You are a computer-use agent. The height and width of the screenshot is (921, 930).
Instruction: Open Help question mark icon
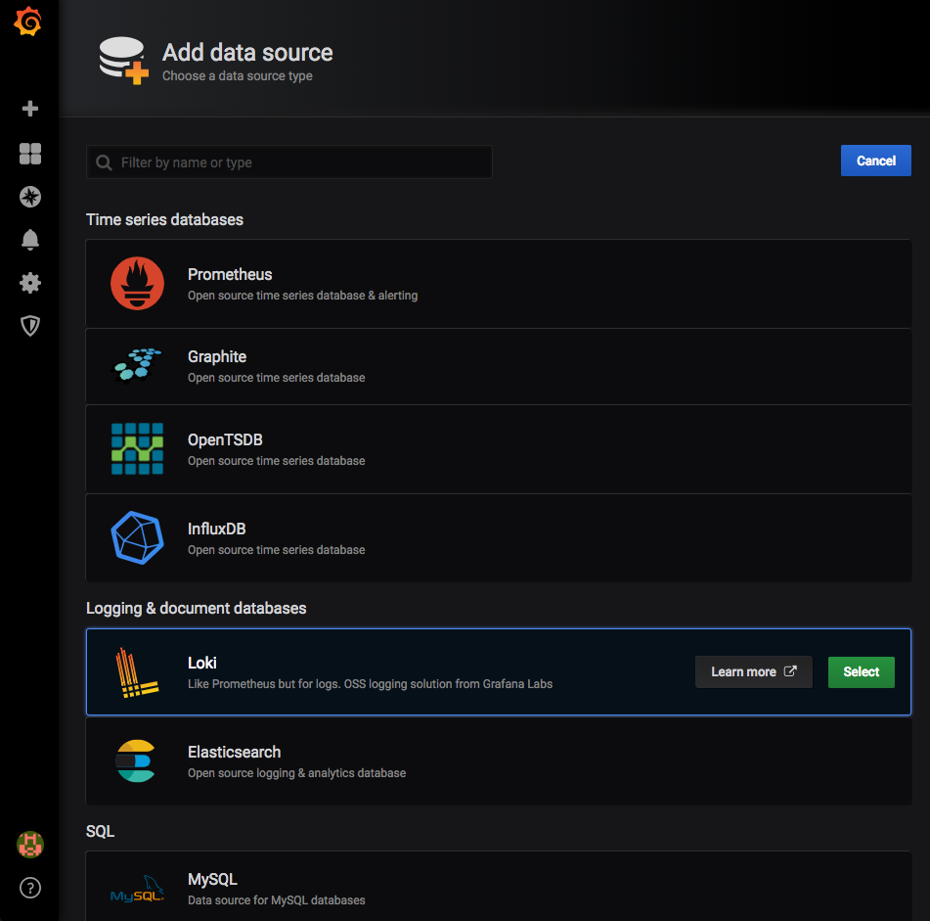coord(29,888)
